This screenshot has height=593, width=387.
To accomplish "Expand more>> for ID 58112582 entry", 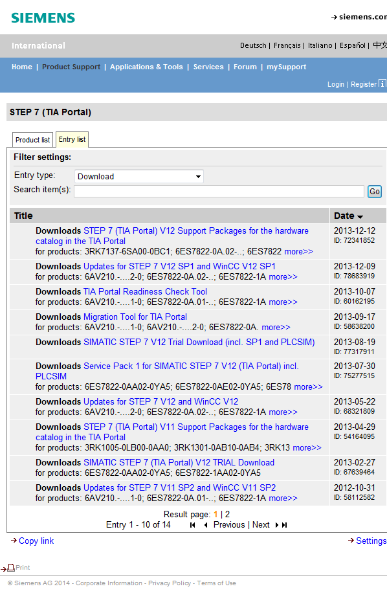I will coord(283,498).
